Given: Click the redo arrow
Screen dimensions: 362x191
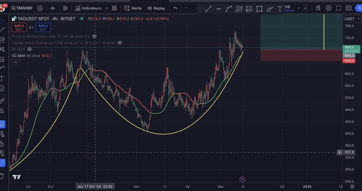Looking at the screenshot, I should coord(186,8).
